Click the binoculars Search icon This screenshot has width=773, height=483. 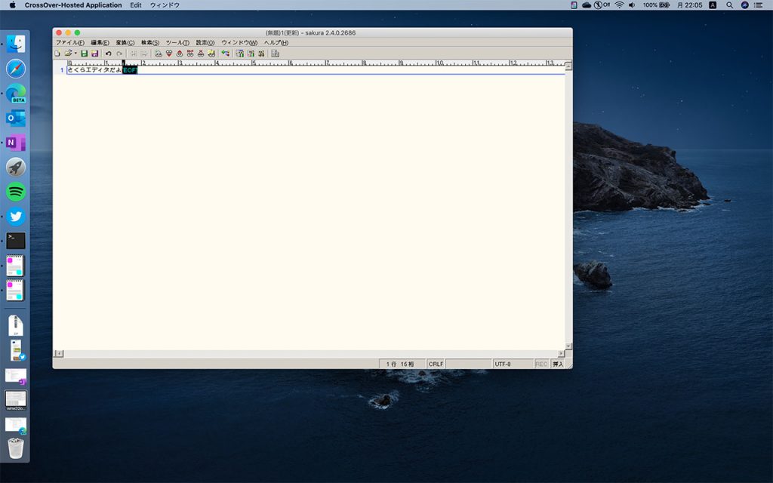159,54
